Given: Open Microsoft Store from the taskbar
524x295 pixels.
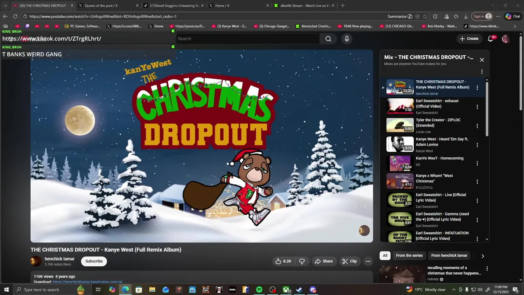Looking at the screenshot, I should 139,290.
